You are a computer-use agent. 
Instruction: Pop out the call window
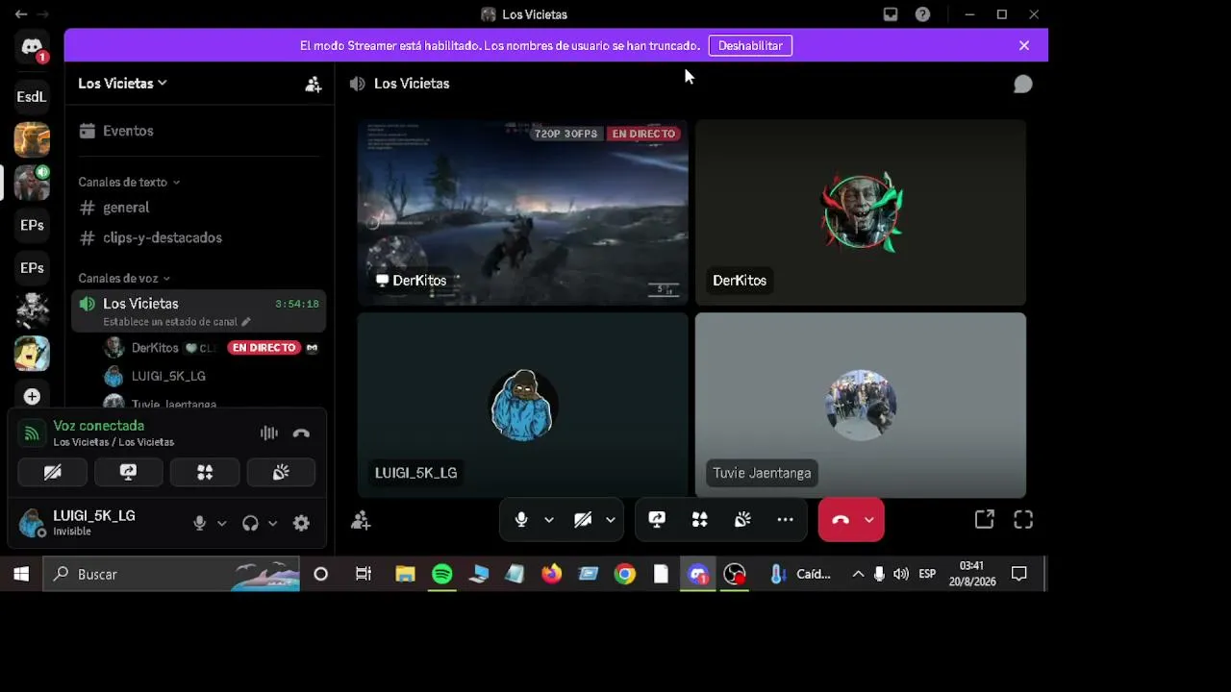coord(984,520)
